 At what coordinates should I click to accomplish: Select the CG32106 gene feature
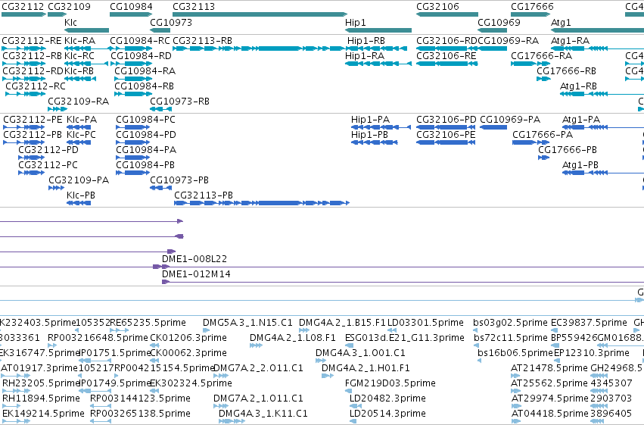tap(446, 14)
